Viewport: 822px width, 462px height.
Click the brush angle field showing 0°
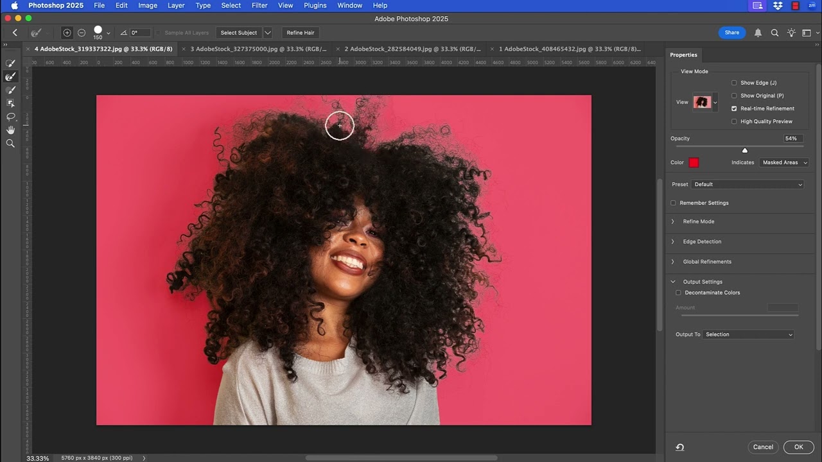pyautogui.click(x=140, y=33)
